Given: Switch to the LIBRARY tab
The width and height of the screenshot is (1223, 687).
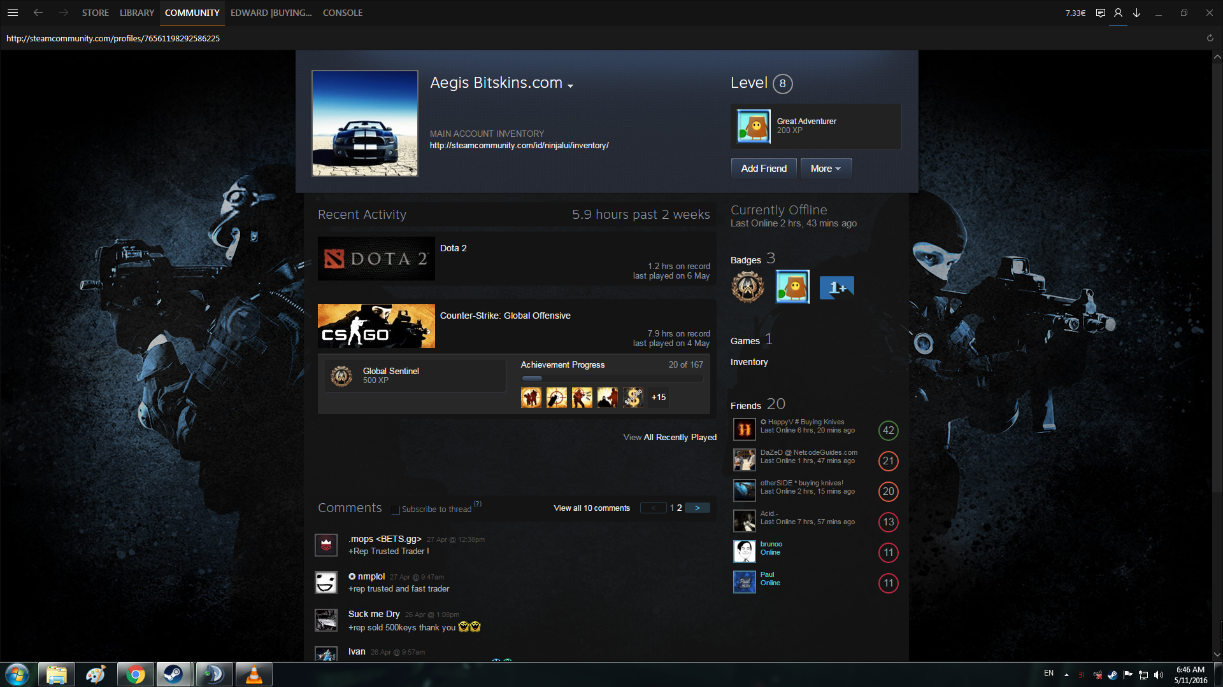Looking at the screenshot, I should [137, 13].
